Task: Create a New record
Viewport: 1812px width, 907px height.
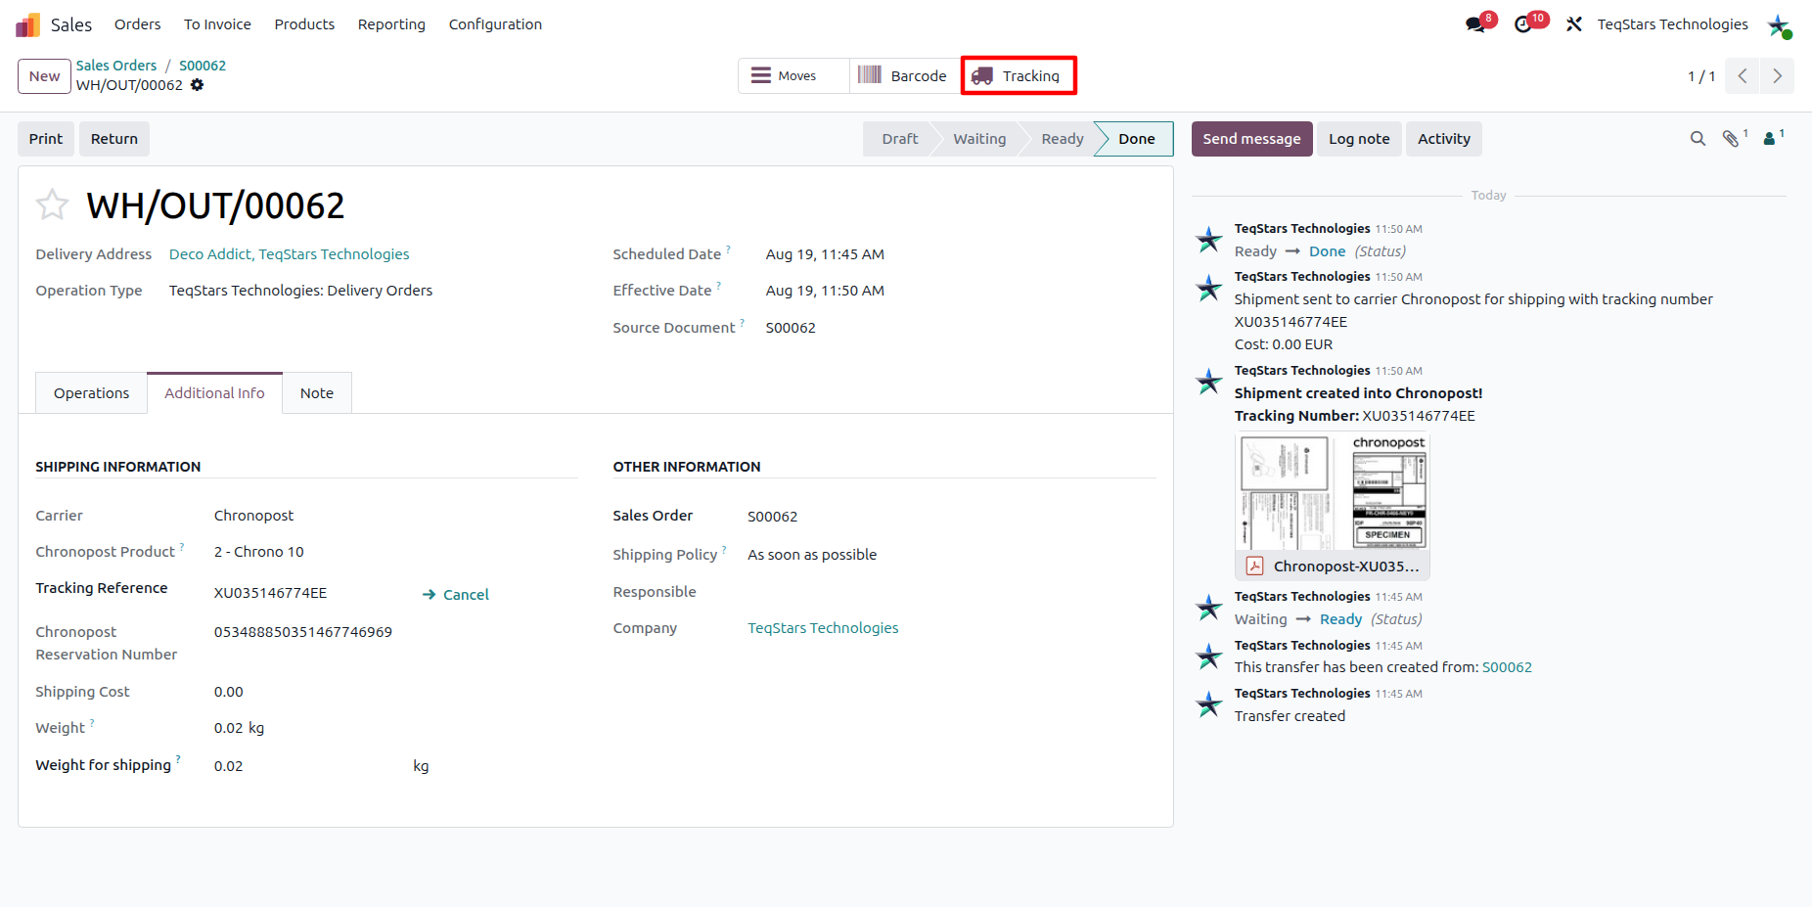Action: pyautogui.click(x=44, y=76)
